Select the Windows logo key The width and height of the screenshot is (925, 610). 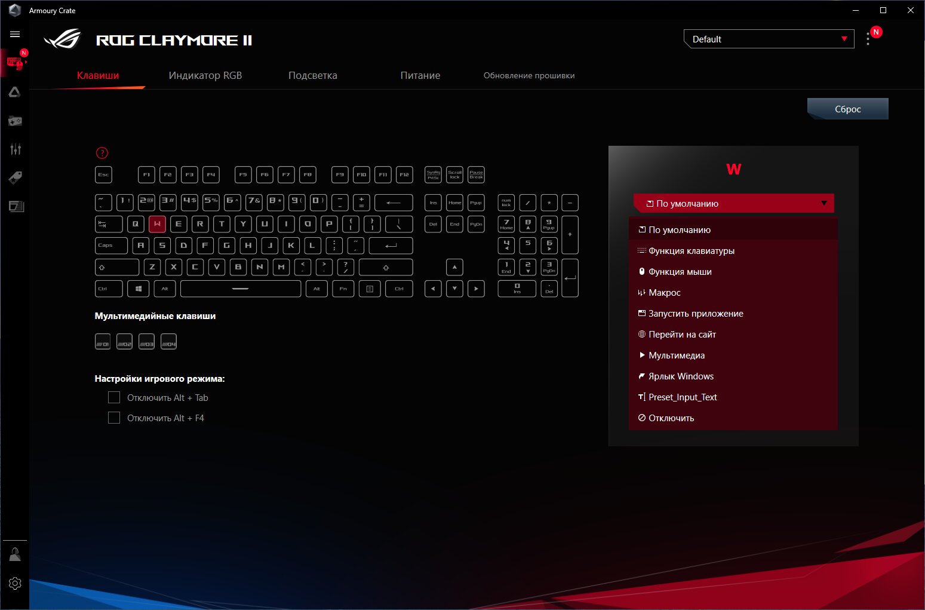[x=139, y=289]
